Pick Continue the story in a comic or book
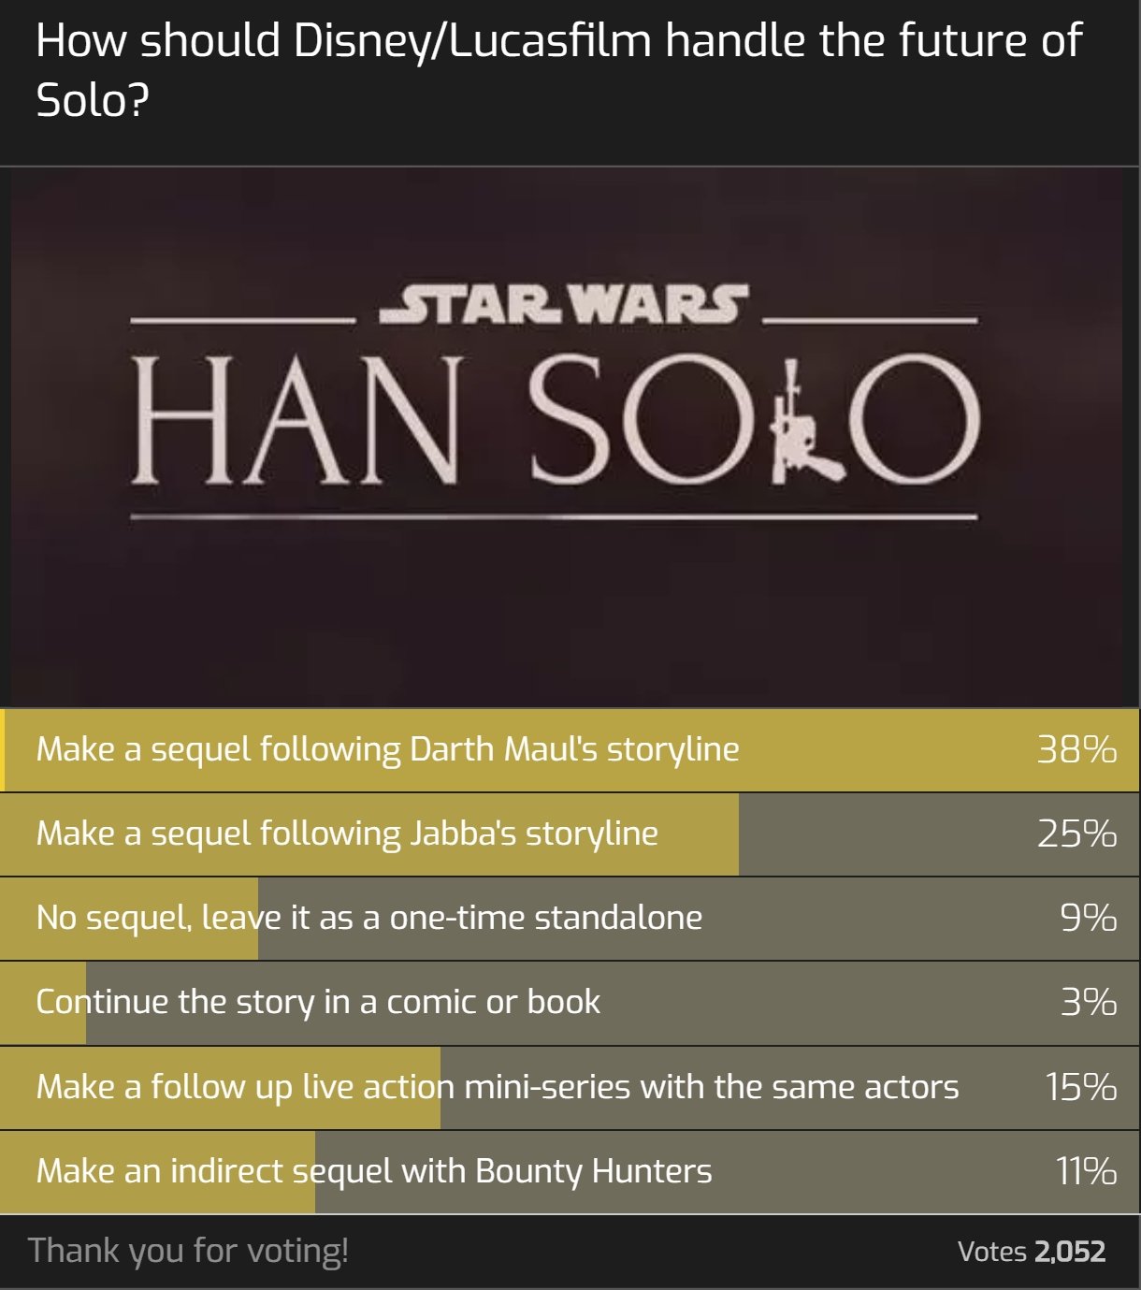 (x=570, y=1003)
